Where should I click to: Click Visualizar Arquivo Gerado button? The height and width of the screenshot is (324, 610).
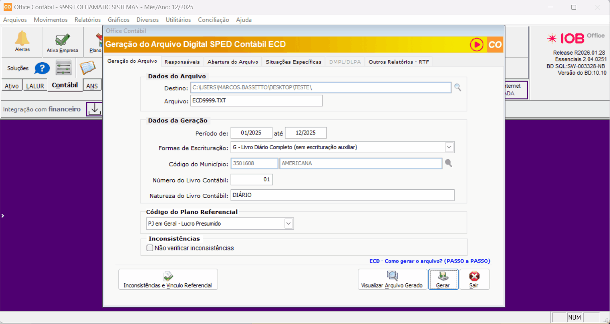(x=392, y=279)
